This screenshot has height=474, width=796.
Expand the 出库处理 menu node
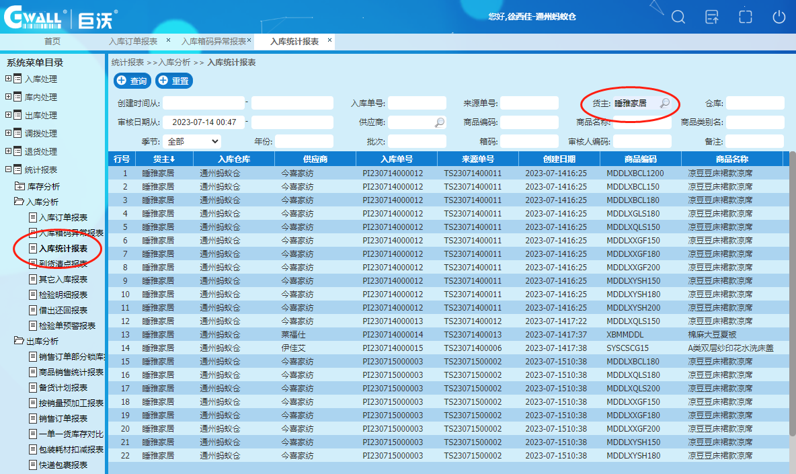point(9,115)
